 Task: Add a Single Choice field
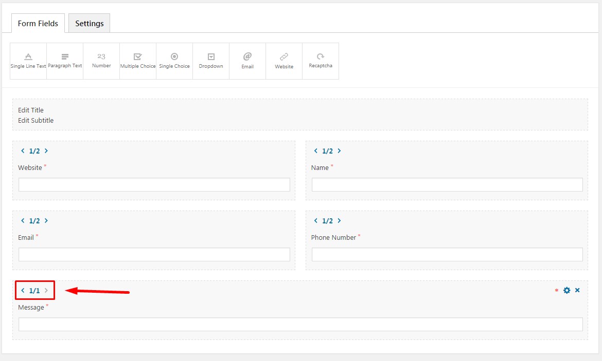174,61
